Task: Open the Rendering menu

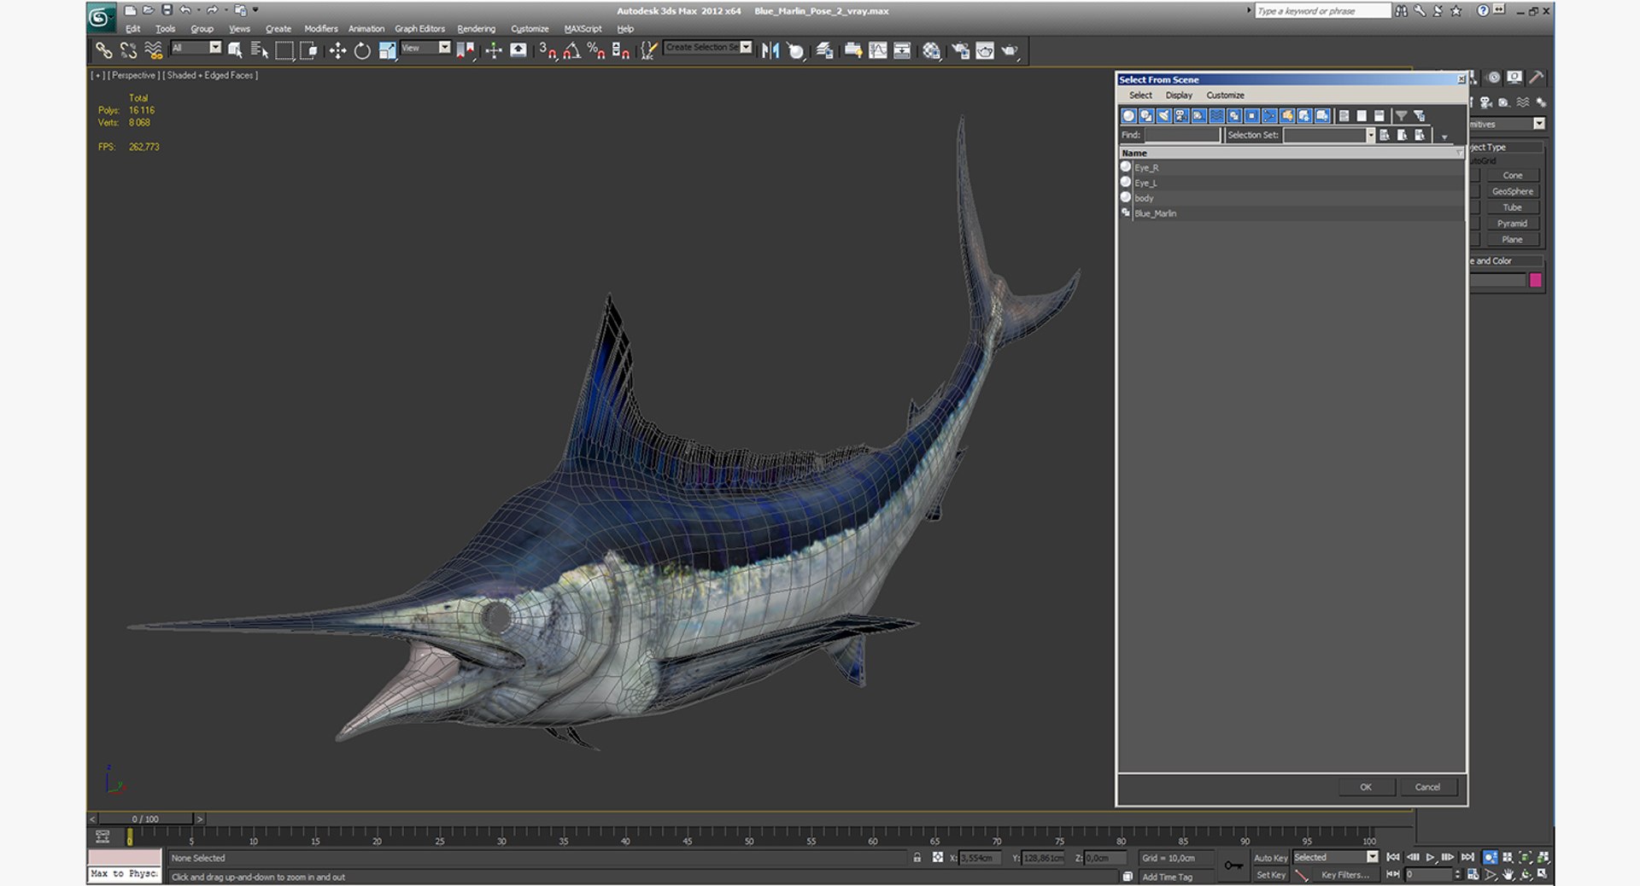Action: pos(476,28)
